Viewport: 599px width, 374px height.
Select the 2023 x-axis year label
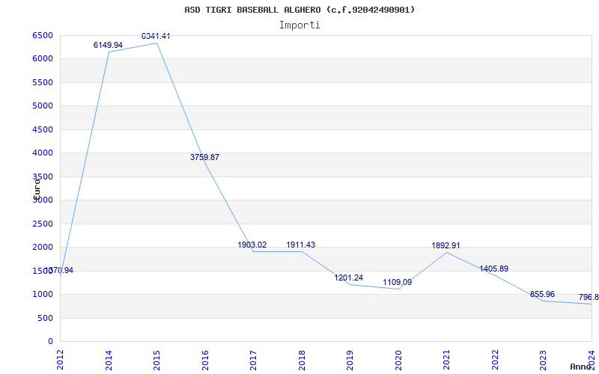coord(544,360)
